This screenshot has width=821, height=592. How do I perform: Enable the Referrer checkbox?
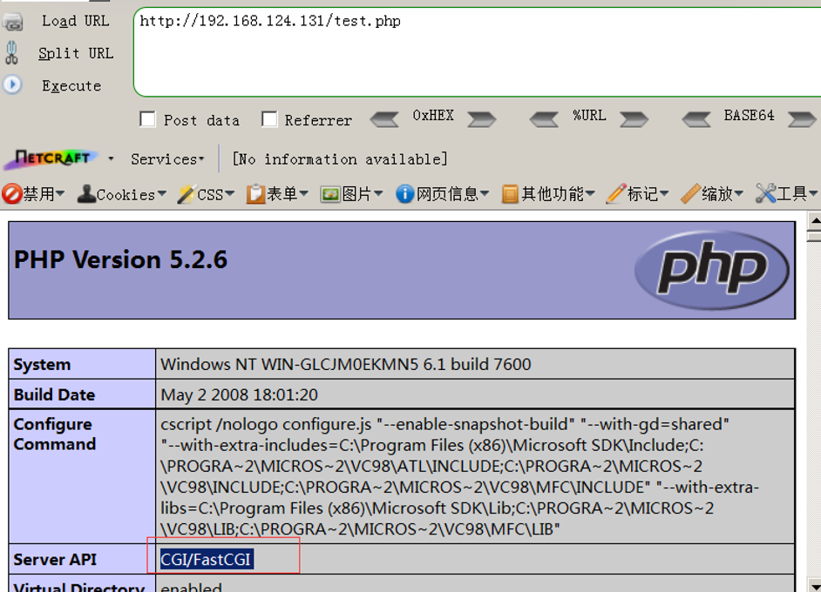click(269, 119)
